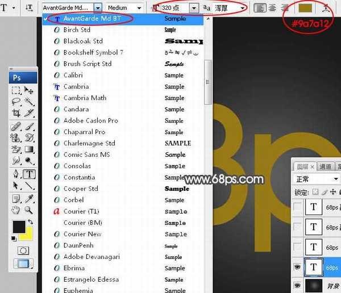The height and width of the screenshot is (293, 341).
Task: Toggle text orientation icon in options bar
Action: click(29, 8)
